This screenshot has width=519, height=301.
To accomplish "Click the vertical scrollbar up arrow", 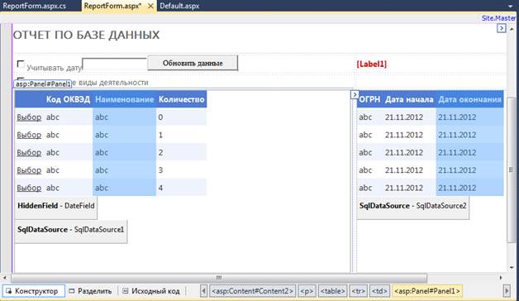I will 512,29.
